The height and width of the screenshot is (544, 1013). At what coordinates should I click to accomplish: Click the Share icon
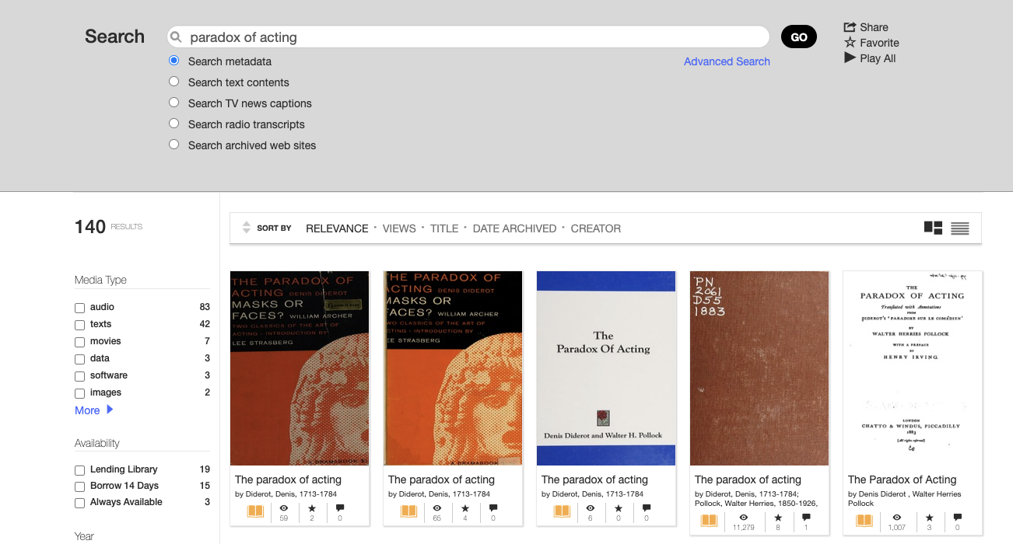850,27
